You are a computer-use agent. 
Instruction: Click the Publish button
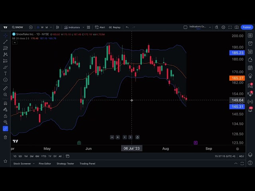tap(247, 27)
